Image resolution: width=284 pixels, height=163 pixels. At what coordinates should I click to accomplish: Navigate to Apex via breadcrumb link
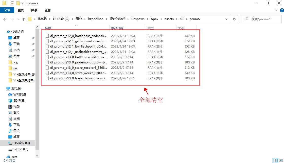(155, 19)
